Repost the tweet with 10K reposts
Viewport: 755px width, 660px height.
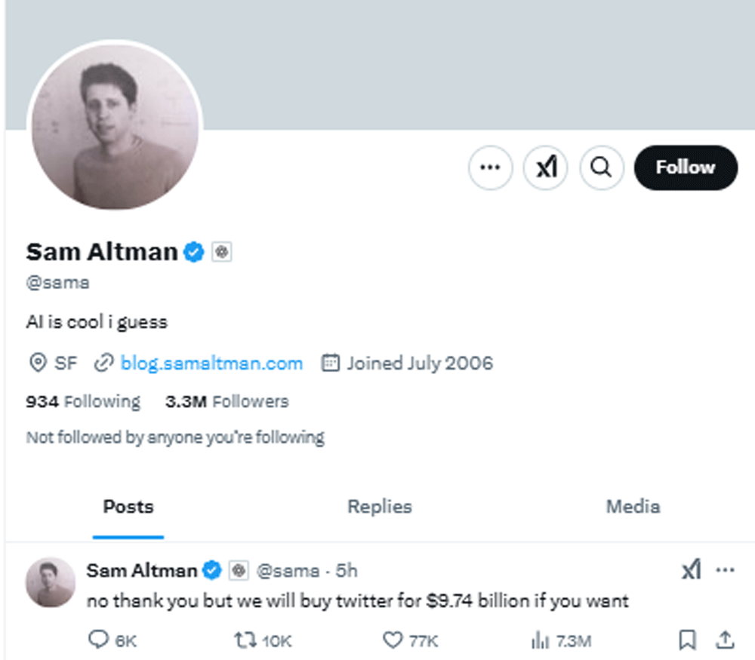click(x=245, y=640)
